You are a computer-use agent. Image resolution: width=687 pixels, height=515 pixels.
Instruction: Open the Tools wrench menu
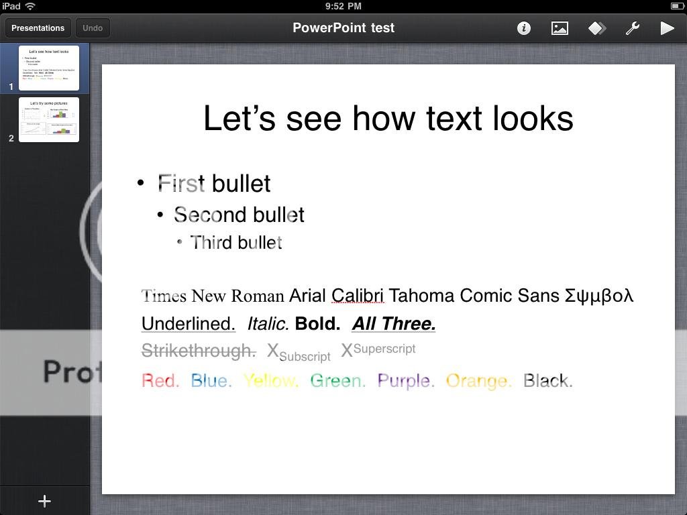[x=632, y=28]
